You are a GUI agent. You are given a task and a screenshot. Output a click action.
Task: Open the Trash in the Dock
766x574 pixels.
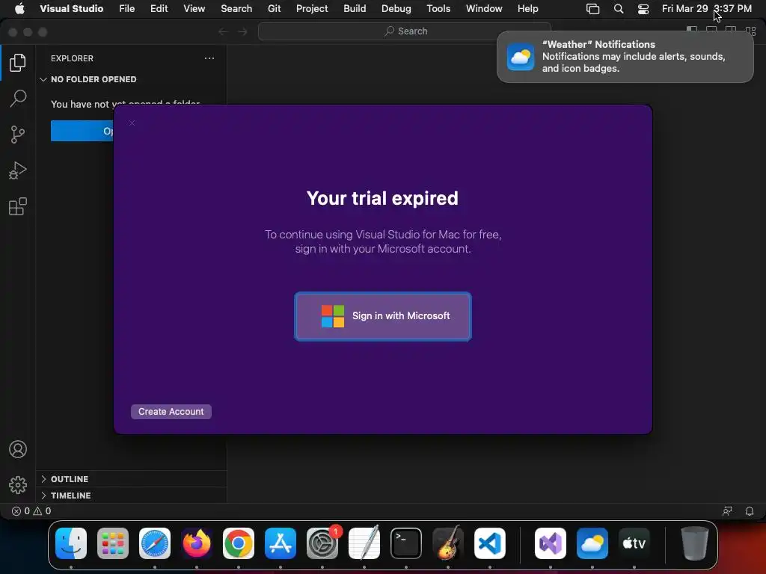tap(695, 543)
